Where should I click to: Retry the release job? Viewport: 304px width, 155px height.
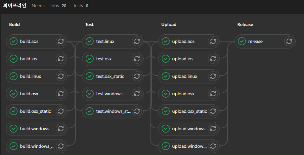pos(289,41)
